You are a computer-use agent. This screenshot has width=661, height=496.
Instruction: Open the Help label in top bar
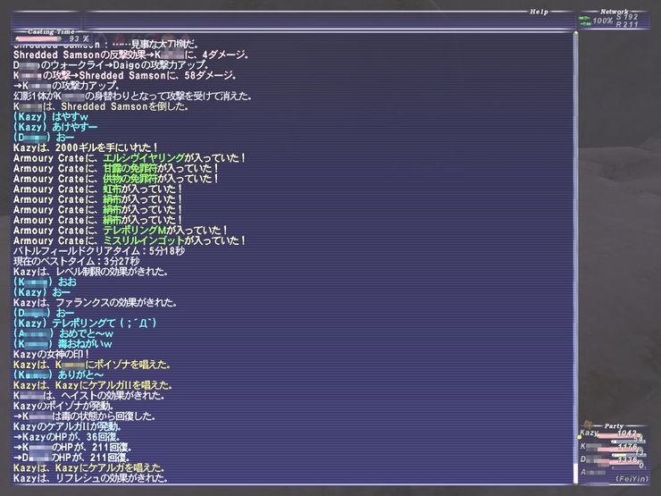tap(539, 11)
